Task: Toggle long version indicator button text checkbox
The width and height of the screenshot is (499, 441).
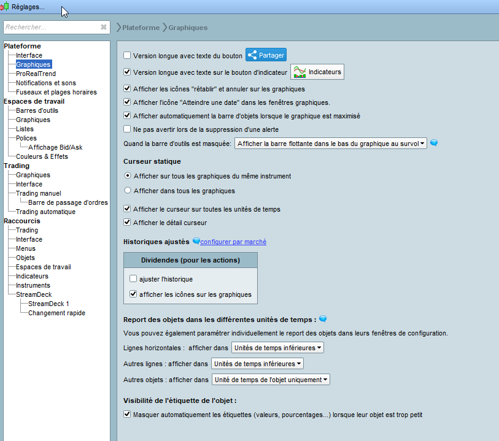Action: 127,72
